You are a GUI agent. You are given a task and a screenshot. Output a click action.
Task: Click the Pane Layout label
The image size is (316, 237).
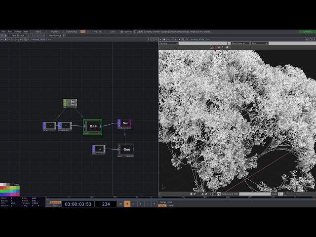point(18,36)
